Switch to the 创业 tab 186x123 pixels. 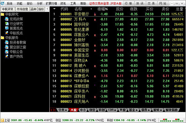coord(92,110)
